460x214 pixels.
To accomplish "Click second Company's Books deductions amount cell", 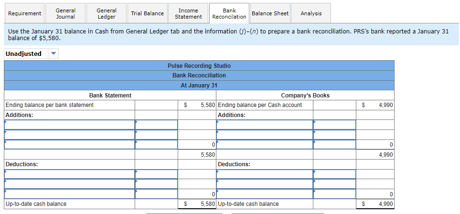I will click(334, 184).
